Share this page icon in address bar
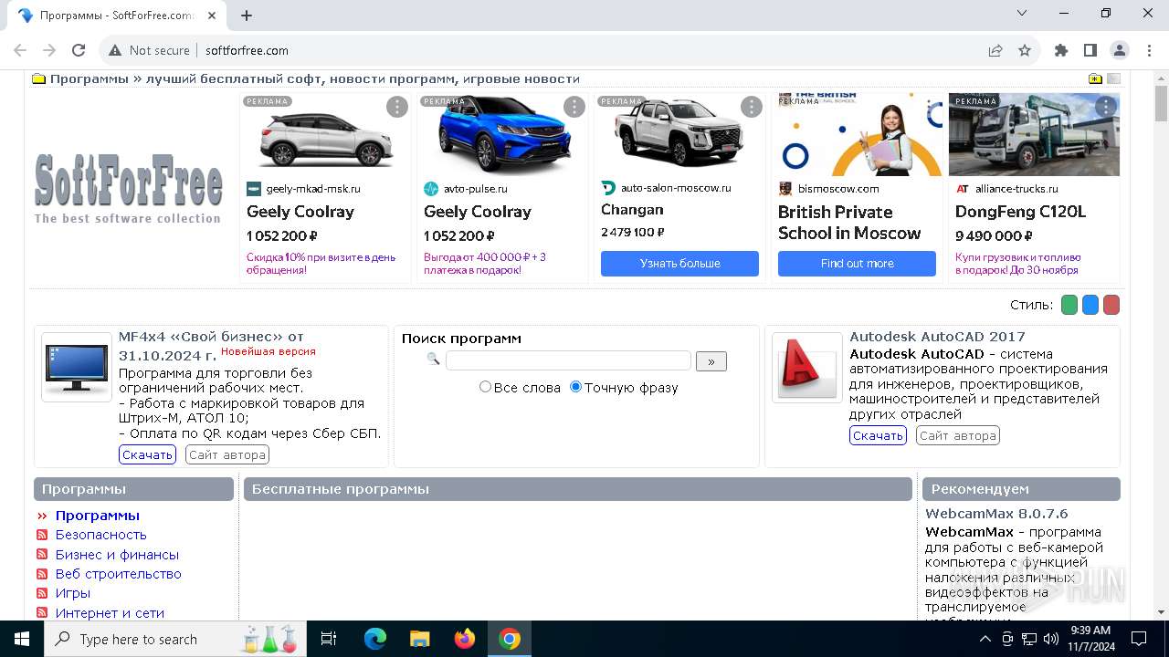 pyautogui.click(x=995, y=50)
